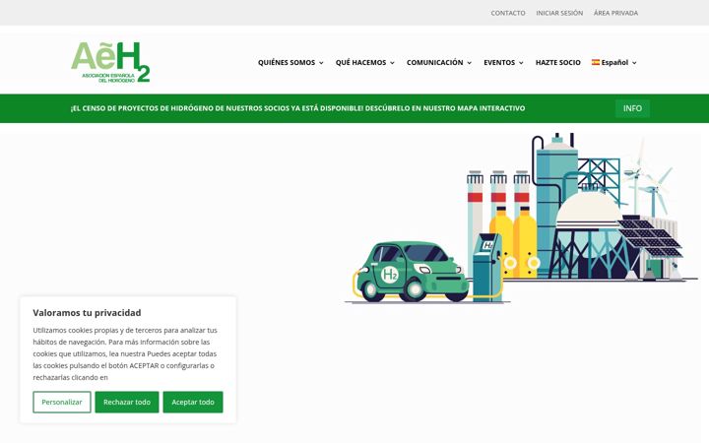Click the INFO button on green banner

(x=632, y=108)
